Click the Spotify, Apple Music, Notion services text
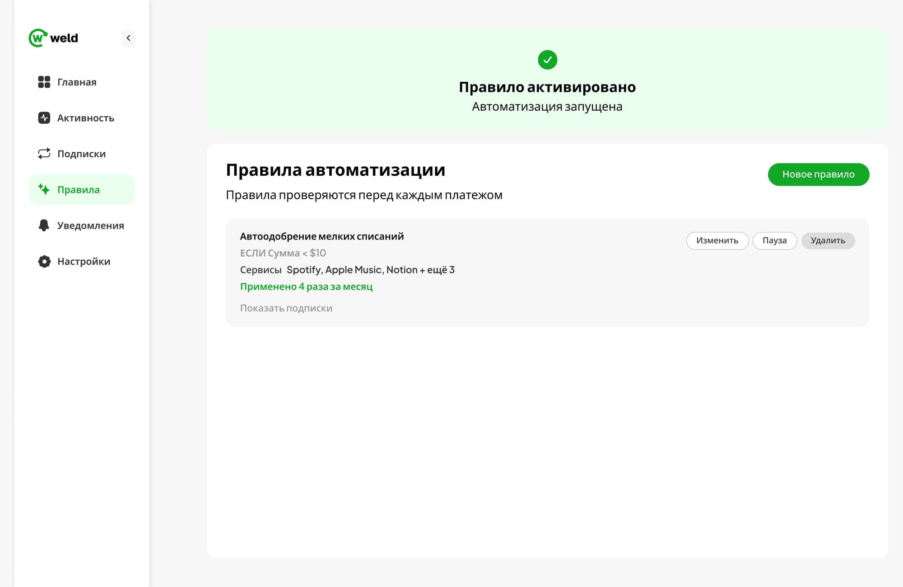This screenshot has width=903, height=587. [370, 270]
